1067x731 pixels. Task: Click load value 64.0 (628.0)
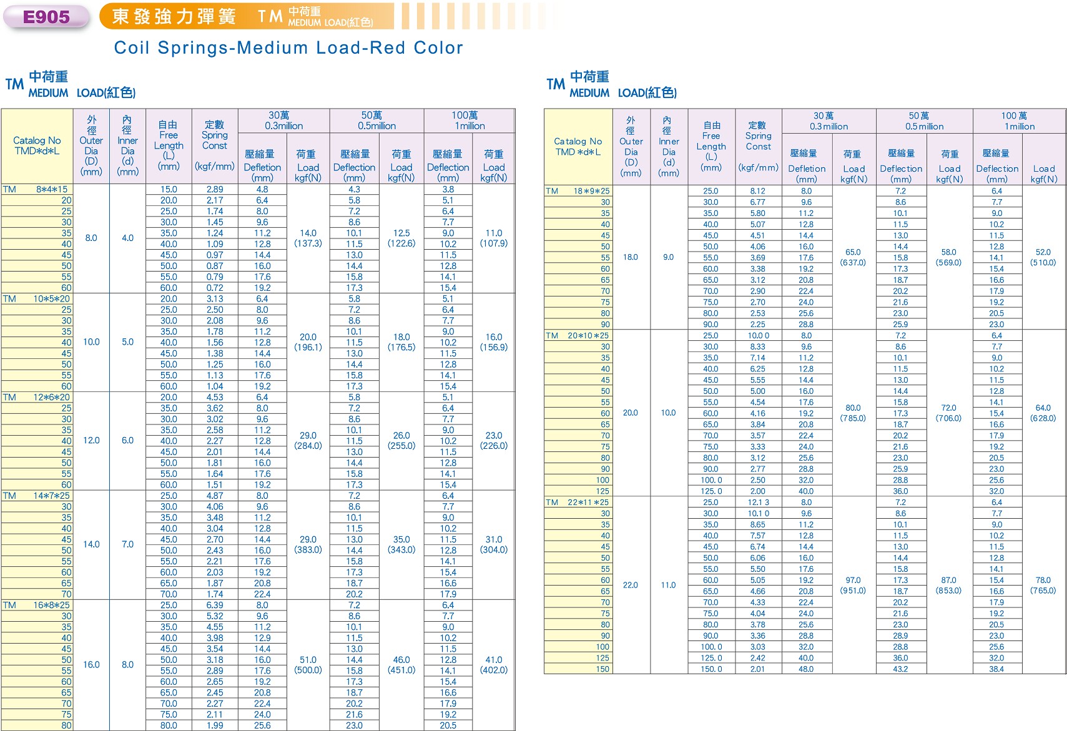pos(1043,413)
